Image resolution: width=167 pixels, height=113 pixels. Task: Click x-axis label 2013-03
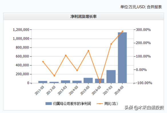click(x=62, y=90)
